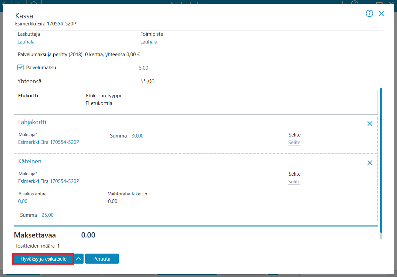Open the Toimipiste Lauhala selector
The image size is (397, 277).
pos(149,42)
